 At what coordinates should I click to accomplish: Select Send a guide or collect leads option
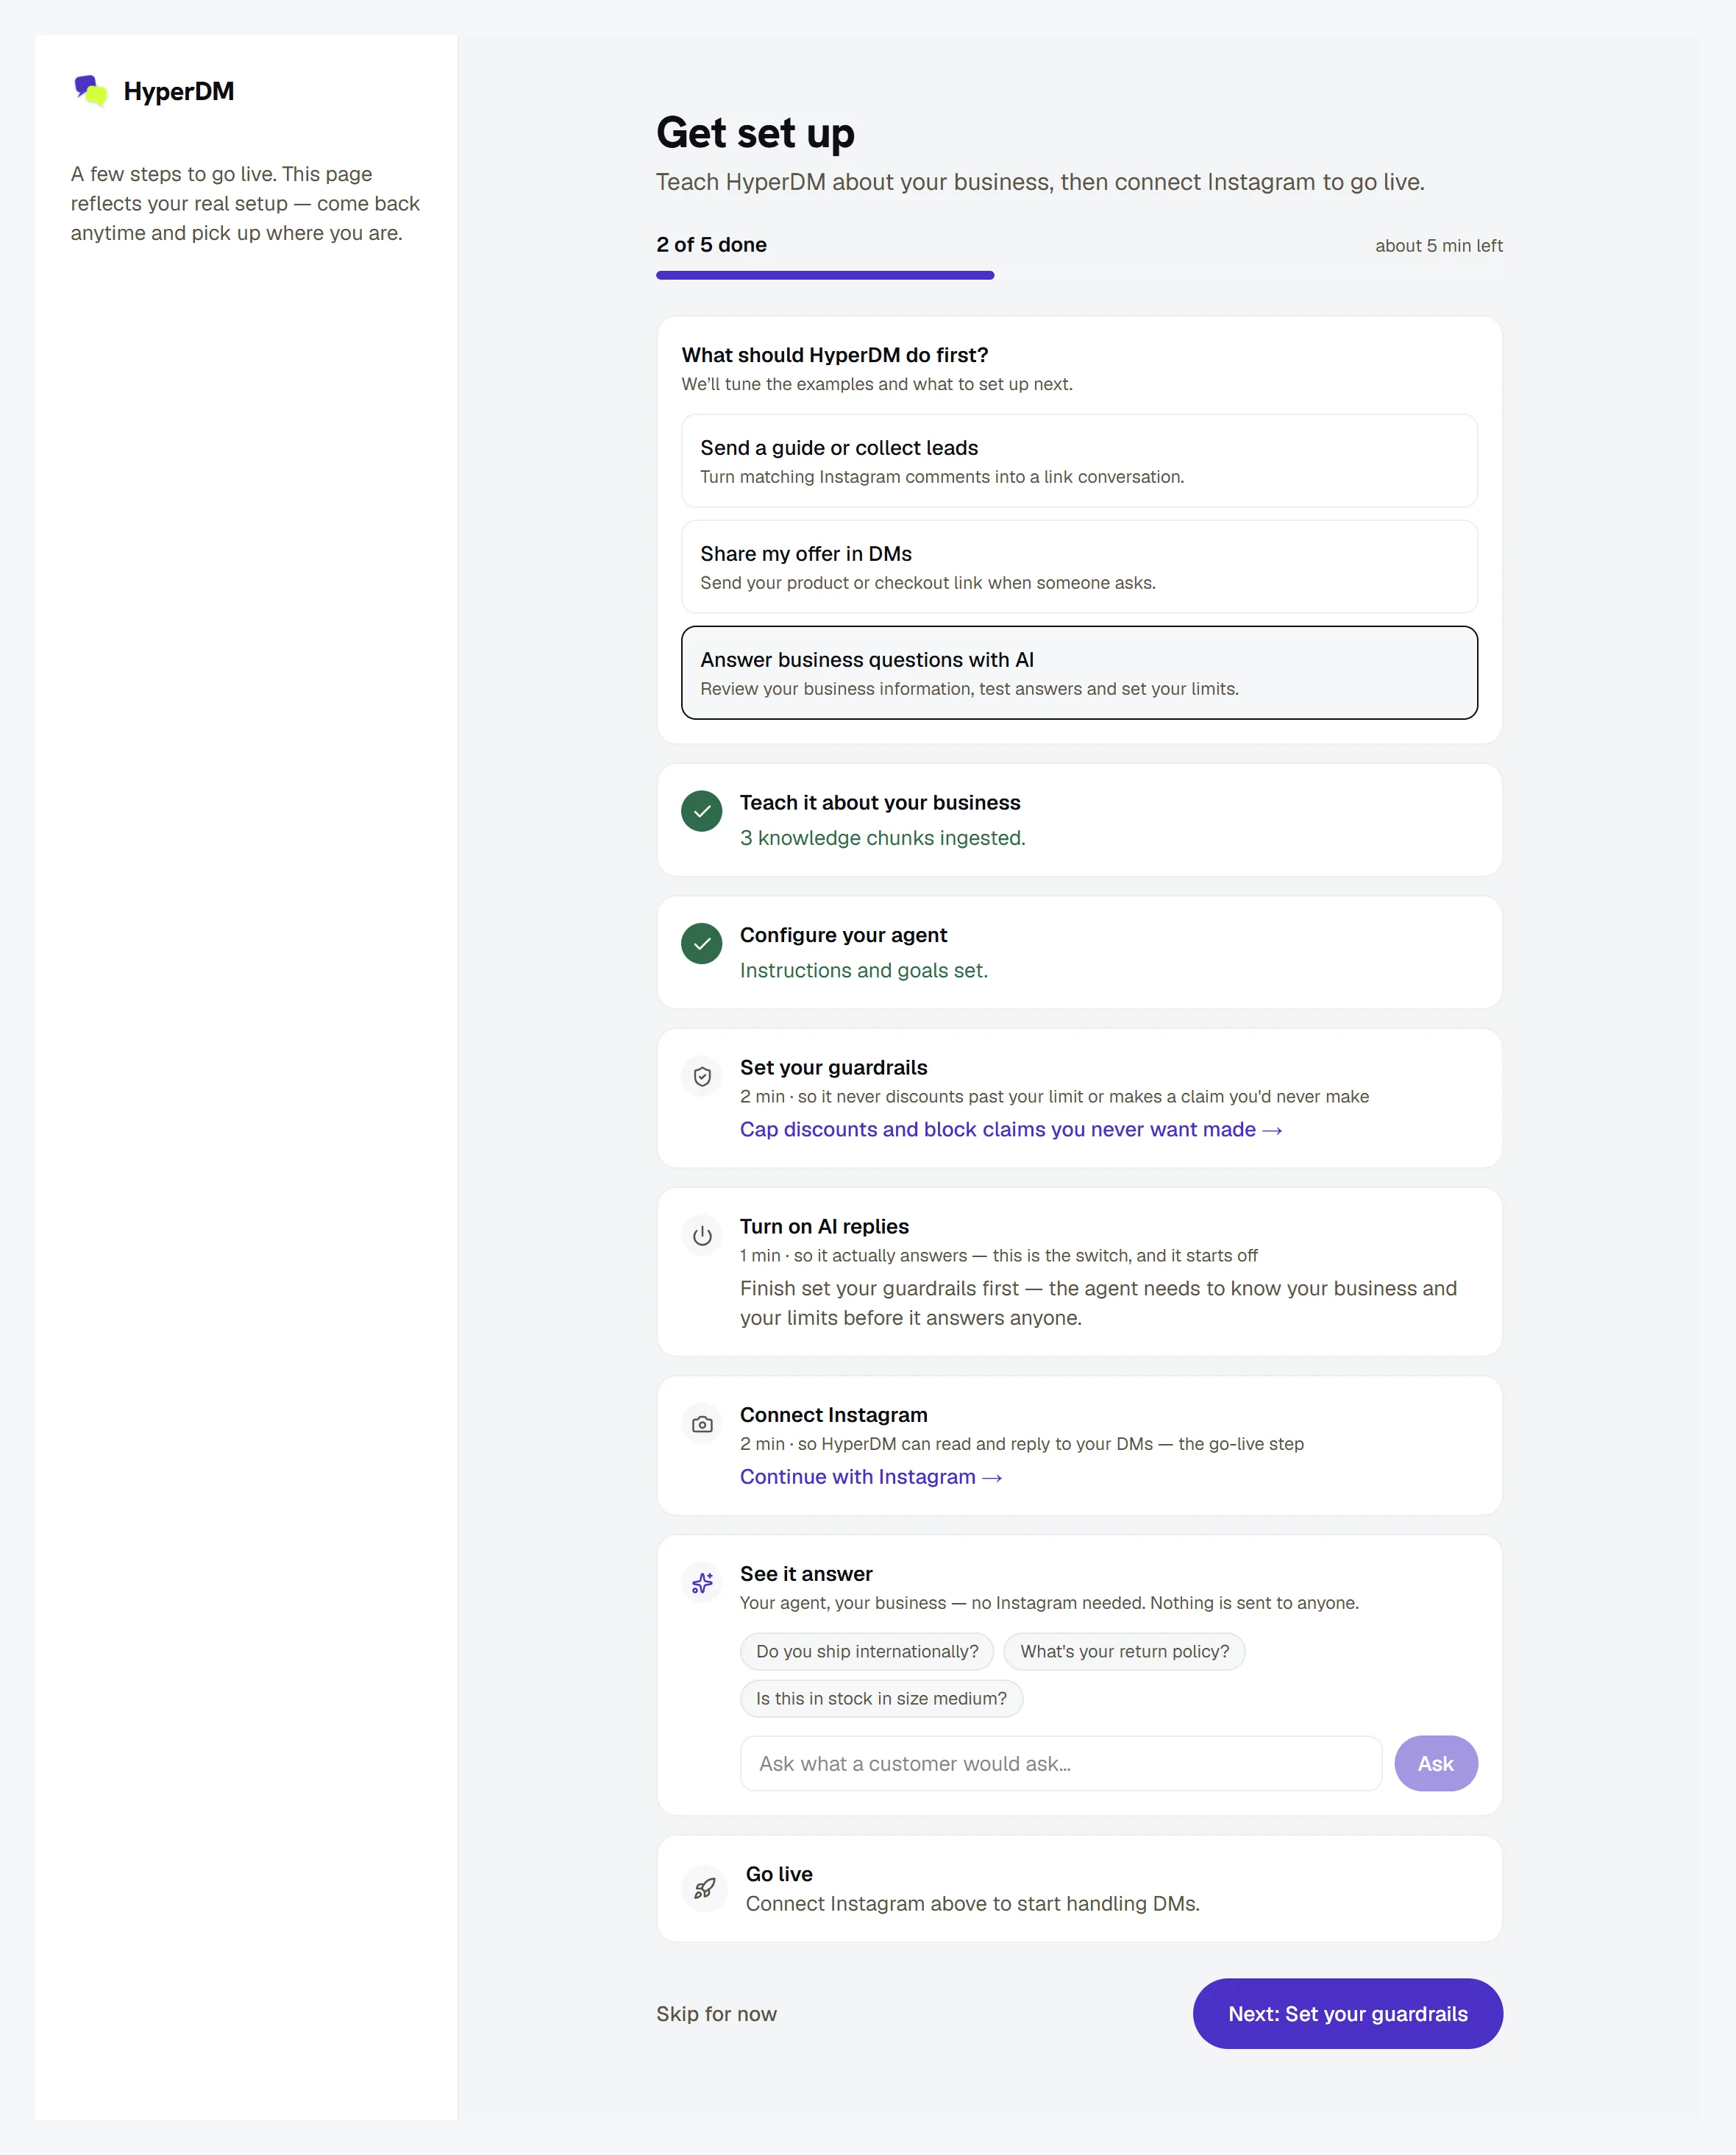(x=1079, y=461)
